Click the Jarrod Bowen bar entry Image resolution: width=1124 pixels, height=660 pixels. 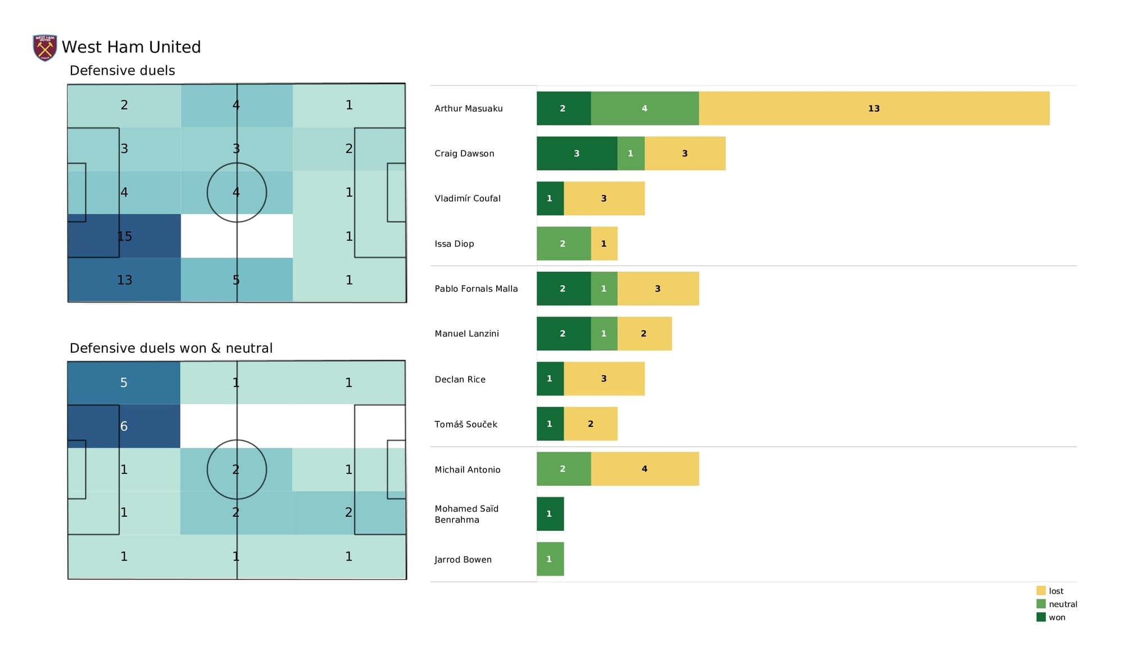click(550, 560)
